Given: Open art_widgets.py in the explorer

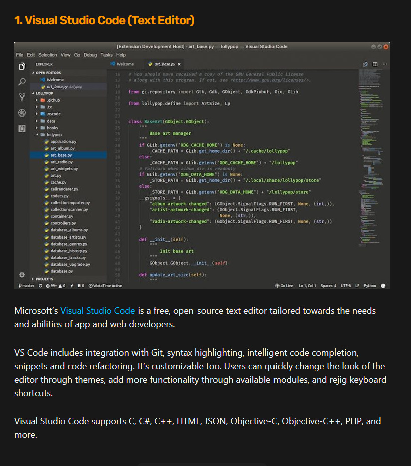Looking at the screenshot, I should (64, 169).
